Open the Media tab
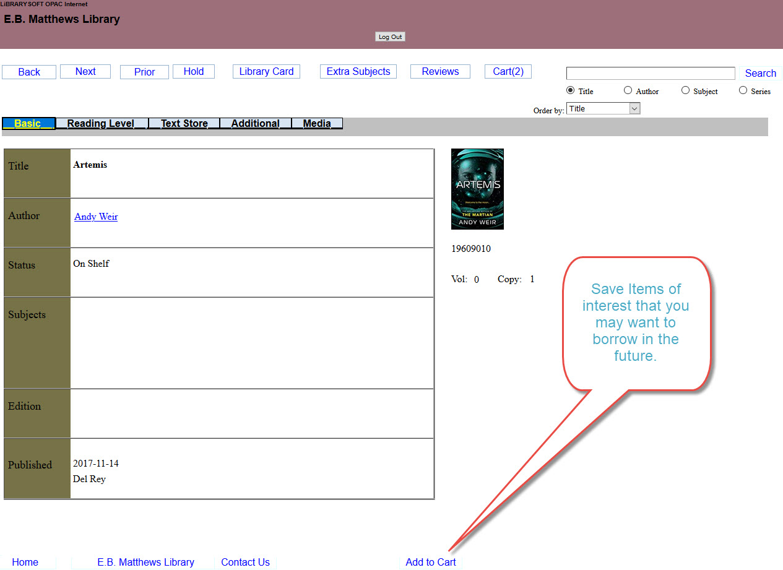Viewport: 783px width, 570px height. [x=317, y=124]
